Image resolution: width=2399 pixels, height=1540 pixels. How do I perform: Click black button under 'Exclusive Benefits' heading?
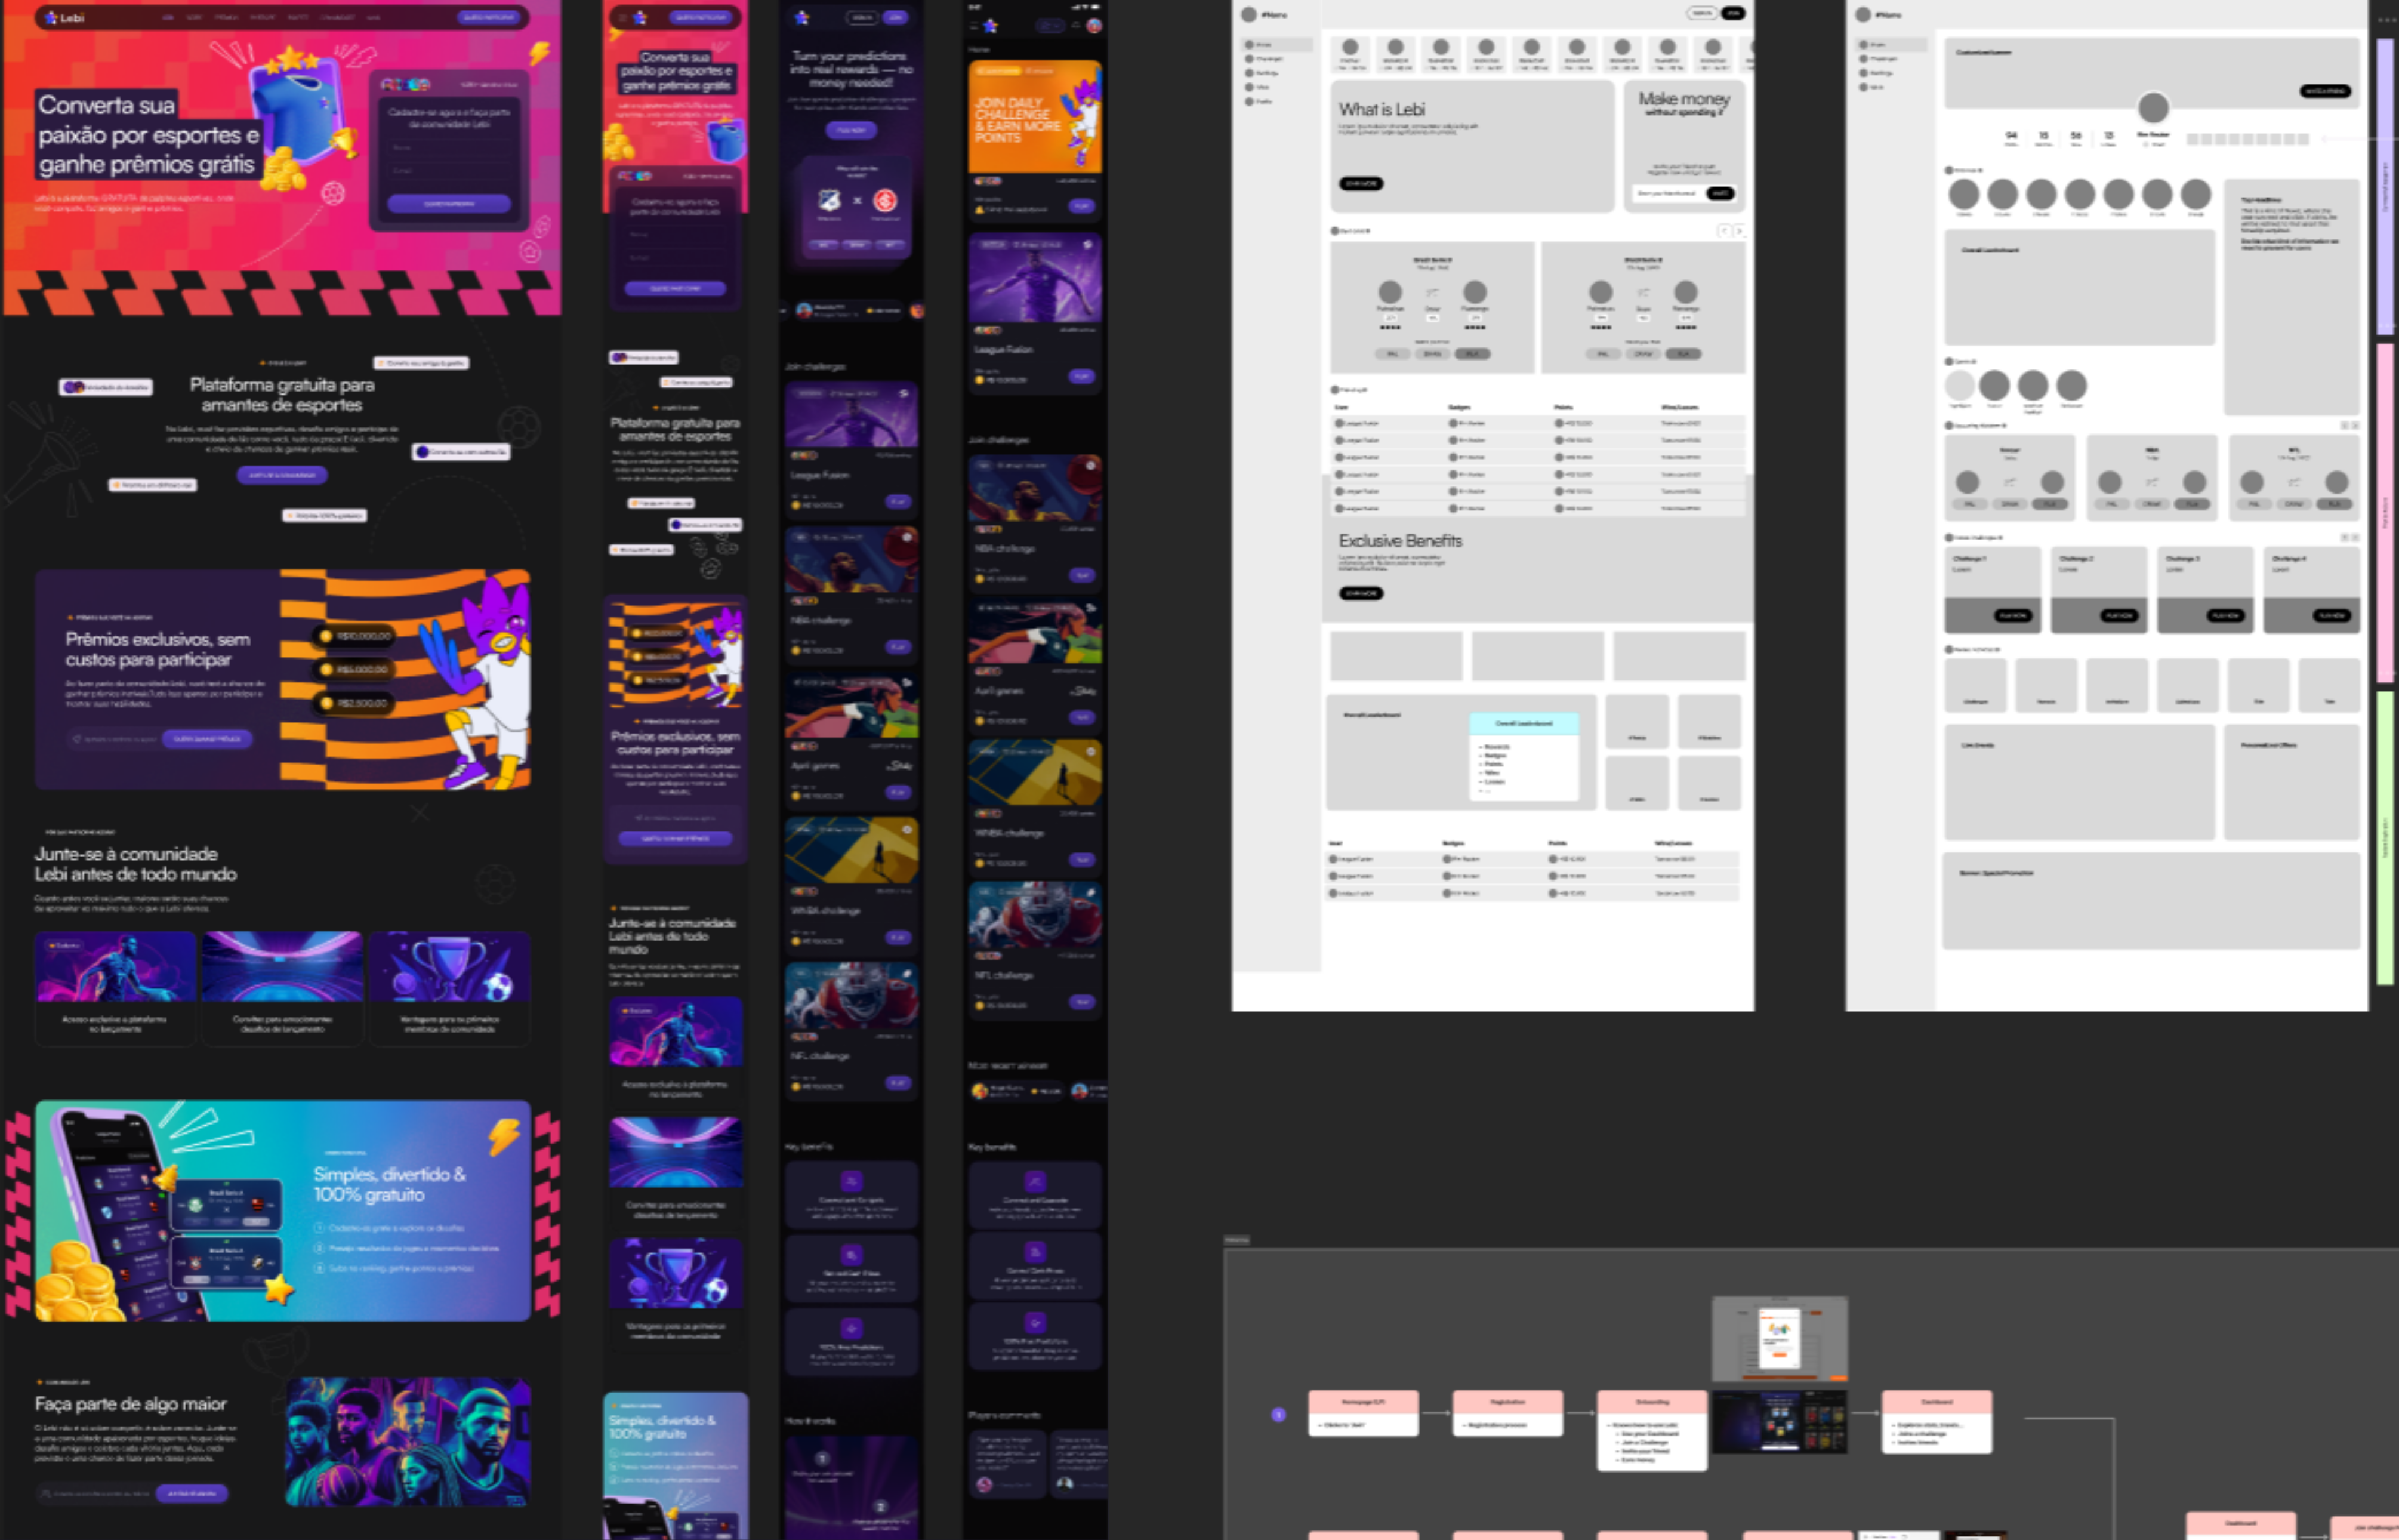pos(1361,593)
